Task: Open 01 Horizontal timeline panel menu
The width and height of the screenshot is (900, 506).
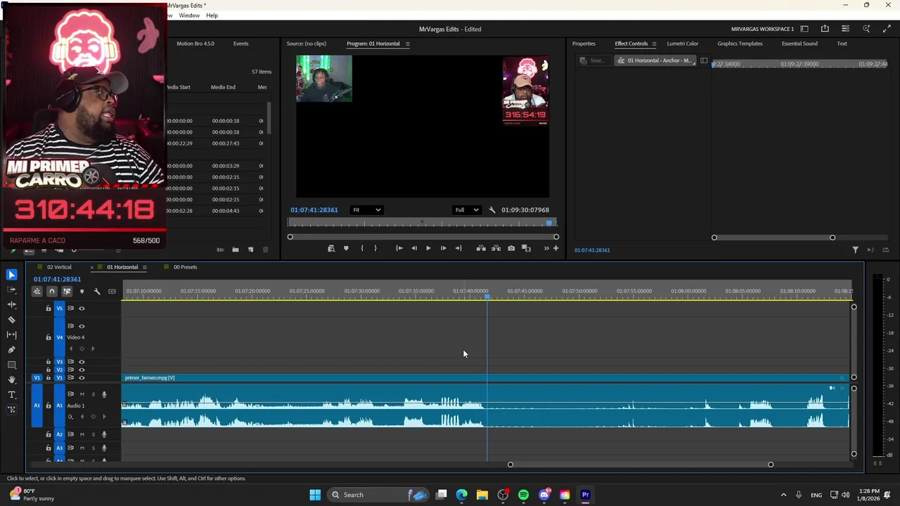Action: [144, 267]
